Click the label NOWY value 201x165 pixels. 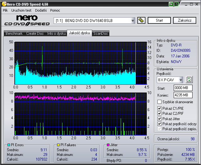(176, 62)
